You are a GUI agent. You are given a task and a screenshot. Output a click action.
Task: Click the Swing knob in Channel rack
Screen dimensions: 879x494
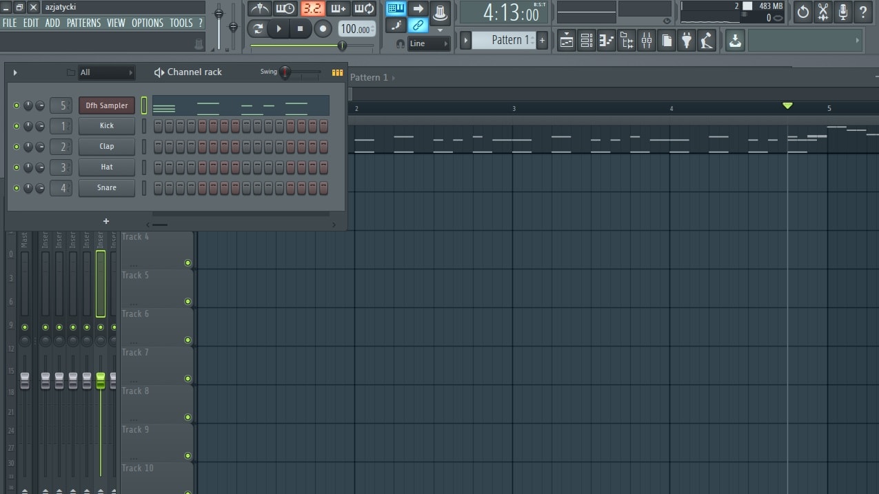tap(285, 72)
